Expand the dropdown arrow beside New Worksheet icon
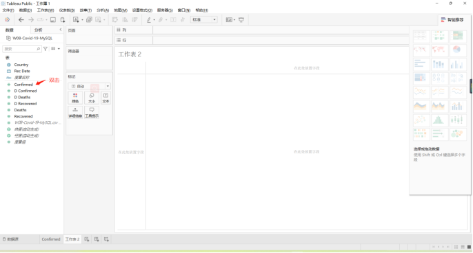The width and height of the screenshot is (473, 253). (82, 20)
